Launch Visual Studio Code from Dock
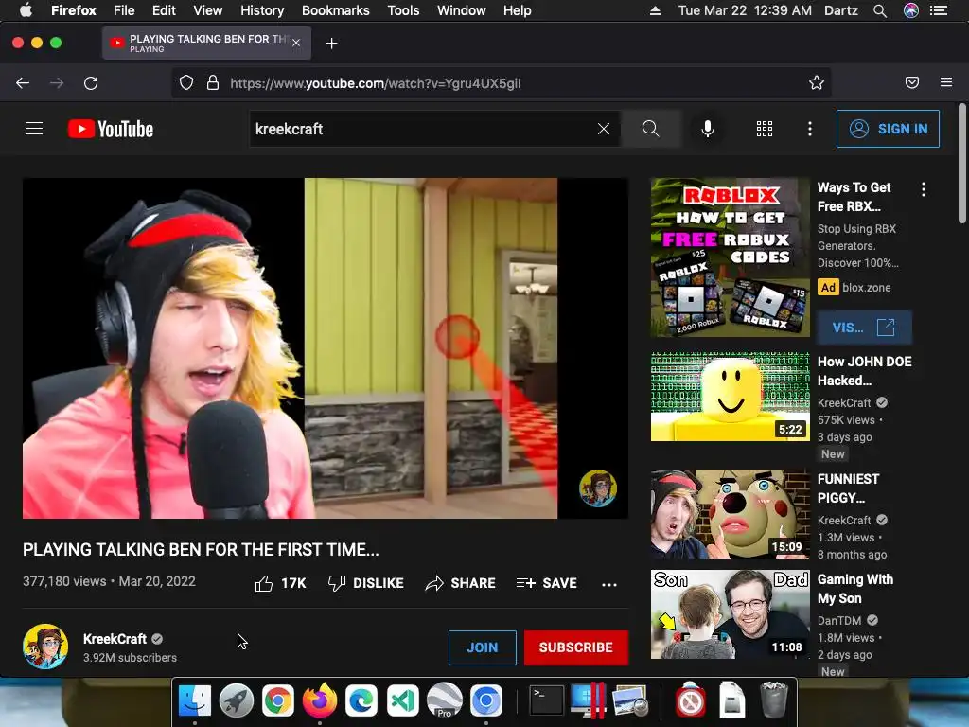Screen dimensions: 969x727 403,700
